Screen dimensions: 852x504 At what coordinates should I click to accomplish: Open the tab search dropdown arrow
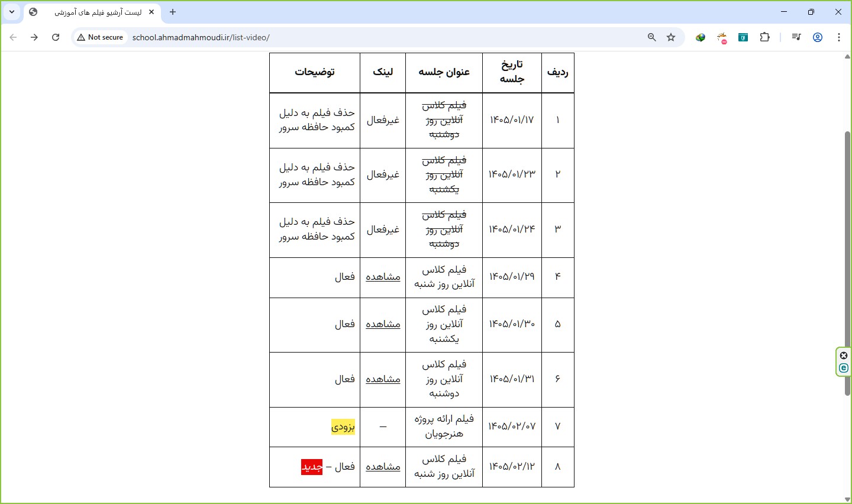pyautogui.click(x=12, y=12)
